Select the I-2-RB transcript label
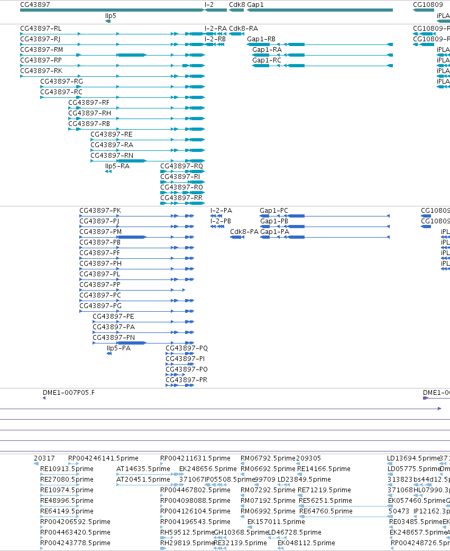The image size is (450, 551). click(215, 39)
